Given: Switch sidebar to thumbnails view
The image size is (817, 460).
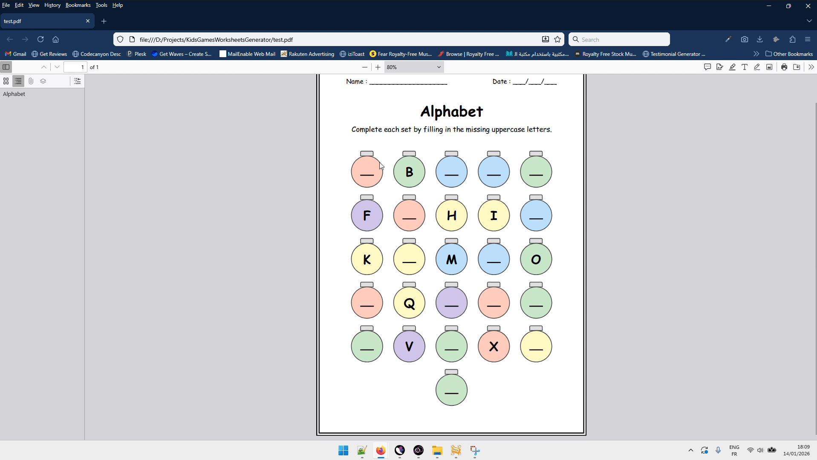Looking at the screenshot, I should point(6,81).
